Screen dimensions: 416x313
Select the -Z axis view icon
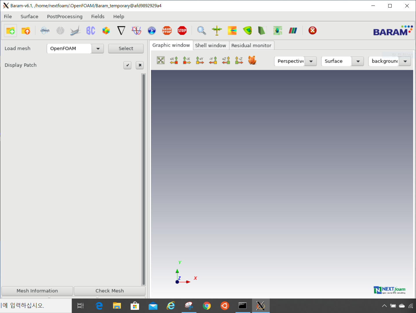point(239,60)
